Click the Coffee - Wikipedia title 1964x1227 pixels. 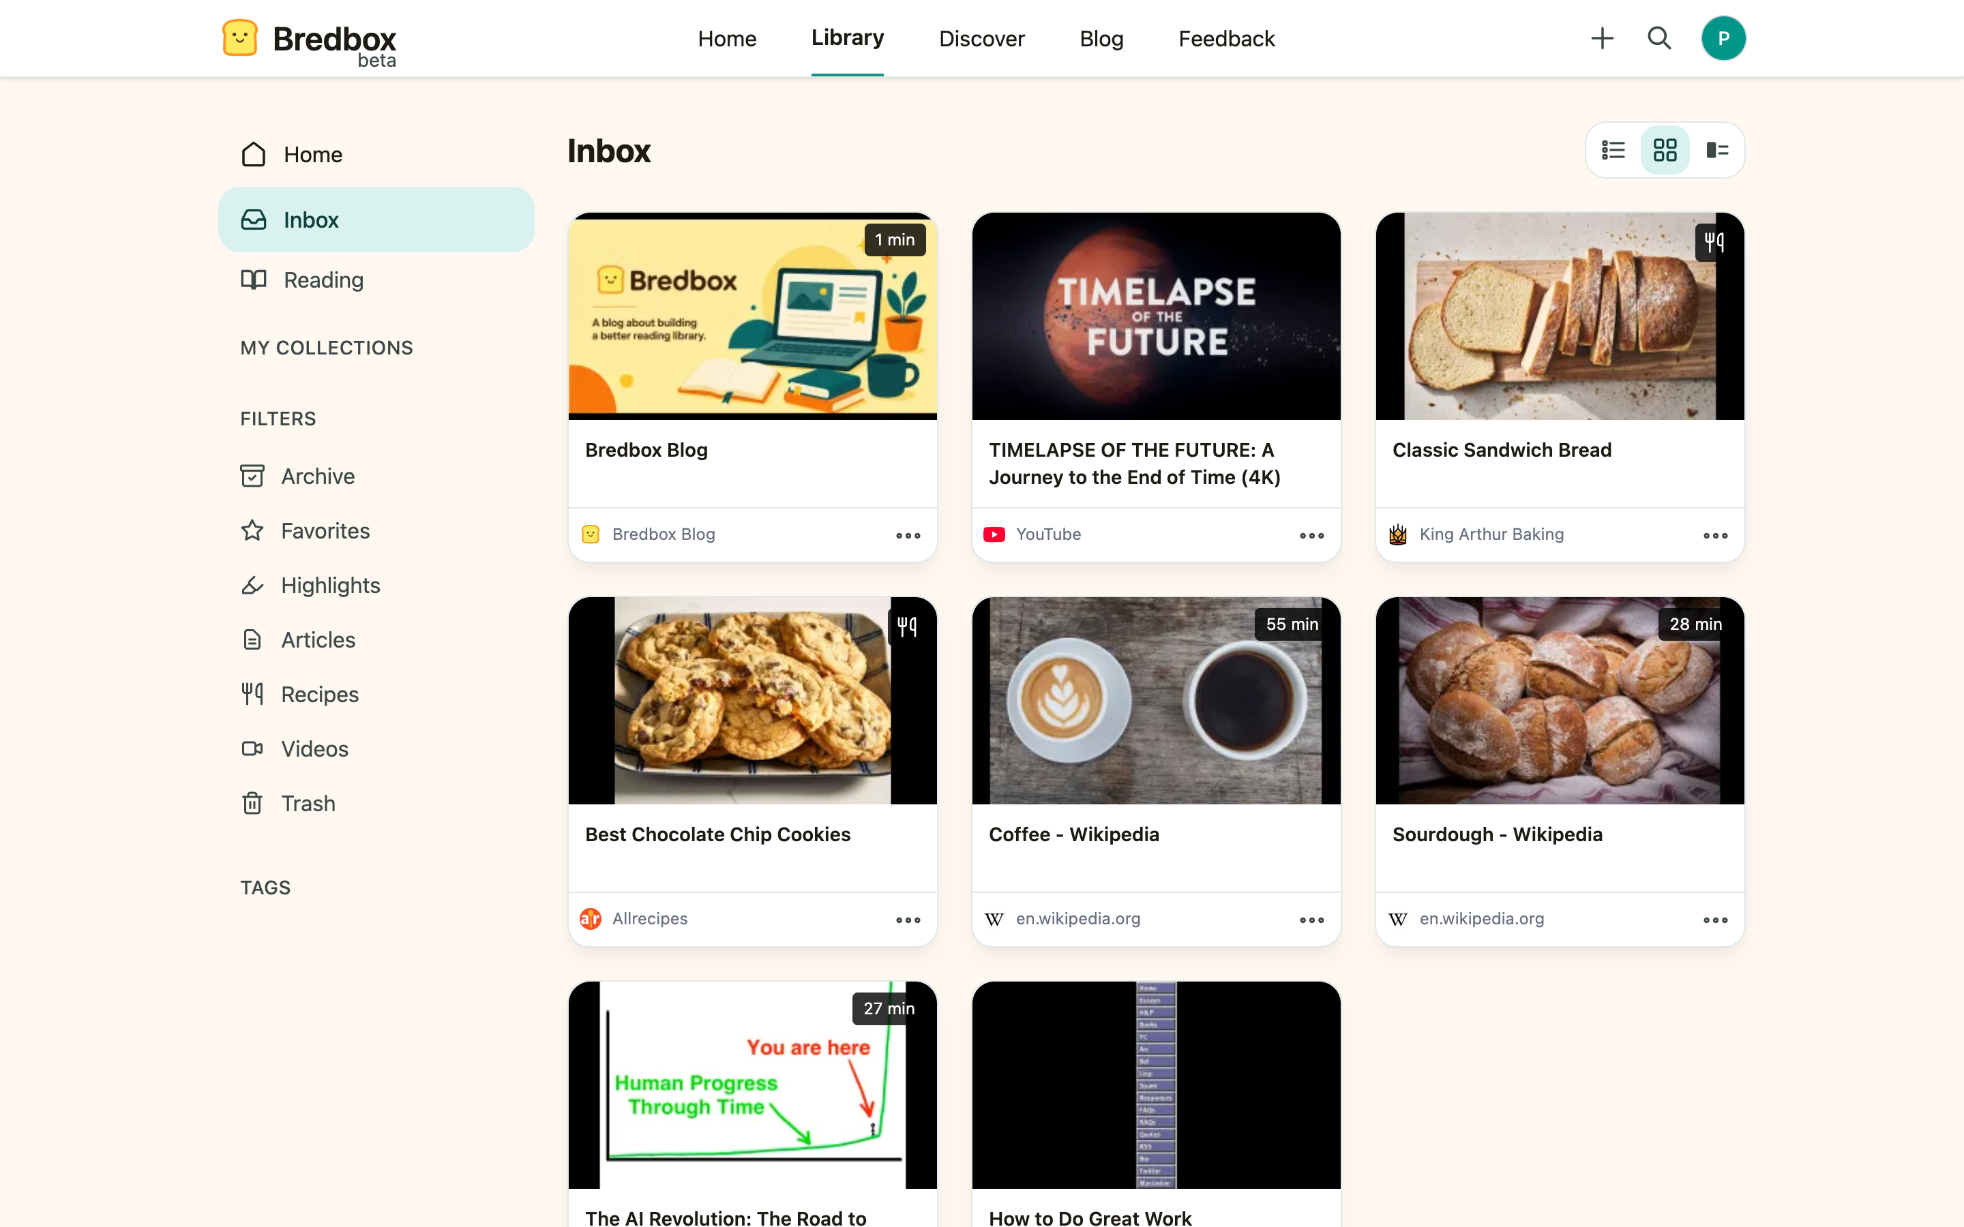point(1073,834)
